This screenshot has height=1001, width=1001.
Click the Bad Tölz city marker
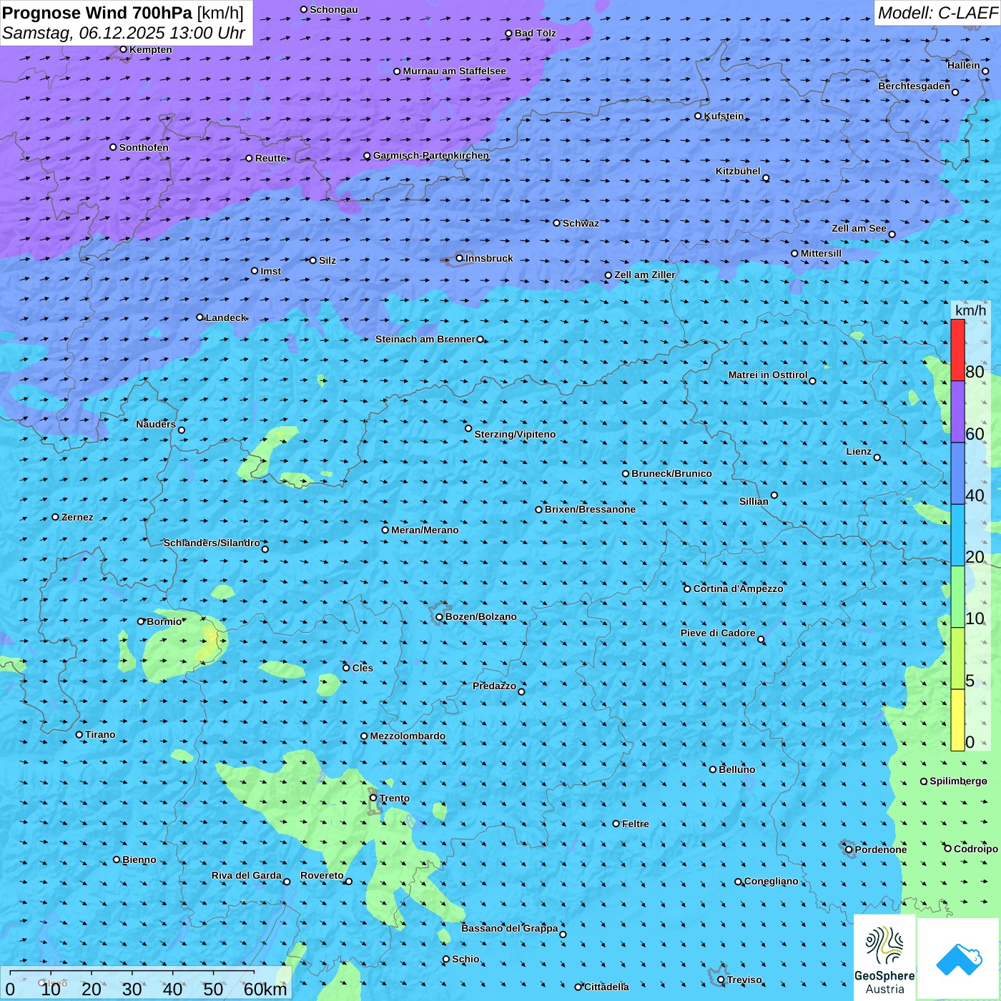(509, 34)
